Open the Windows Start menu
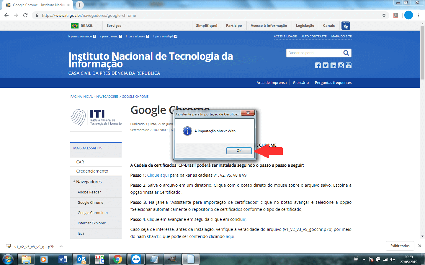The height and width of the screenshot is (265, 425). [x=8, y=259]
